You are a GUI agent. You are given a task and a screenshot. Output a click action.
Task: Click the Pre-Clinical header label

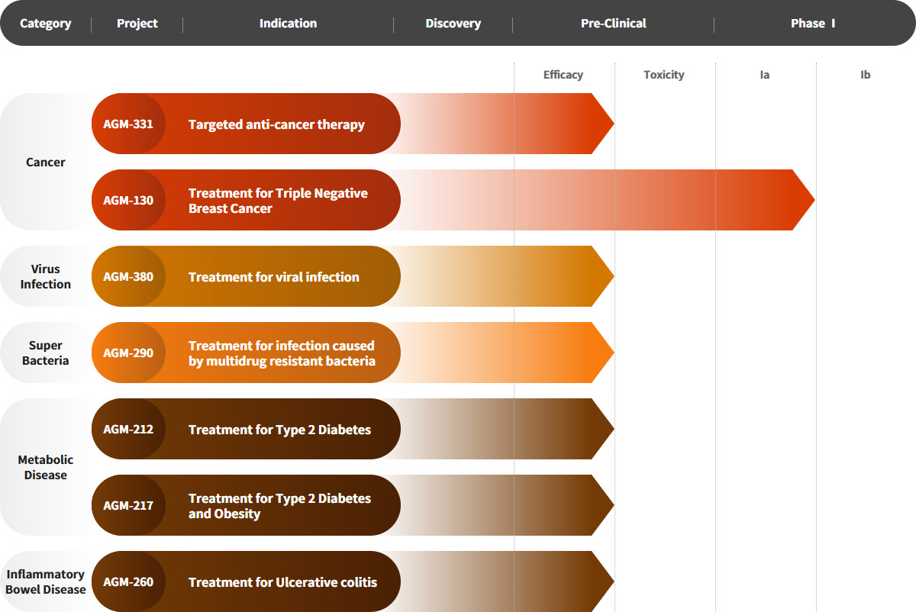click(613, 24)
